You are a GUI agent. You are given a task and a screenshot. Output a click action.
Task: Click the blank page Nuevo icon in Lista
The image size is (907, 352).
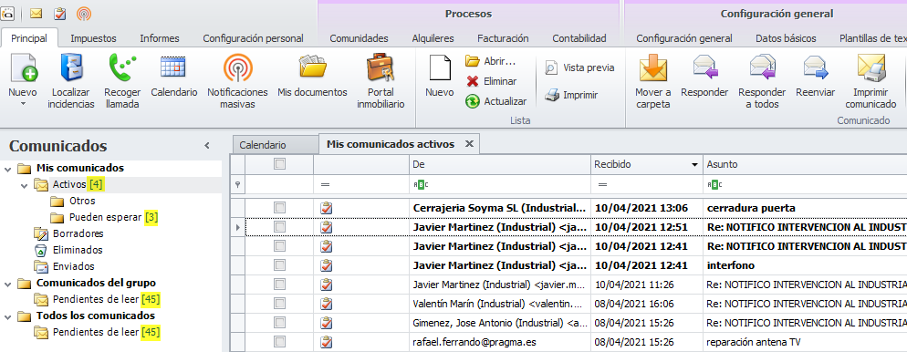[x=440, y=67]
